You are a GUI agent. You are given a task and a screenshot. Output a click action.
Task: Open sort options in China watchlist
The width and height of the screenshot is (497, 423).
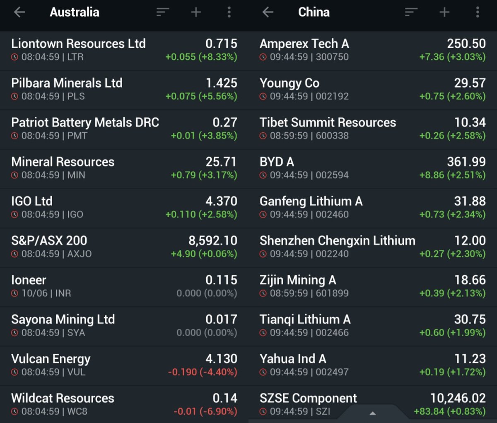pos(411,12)
